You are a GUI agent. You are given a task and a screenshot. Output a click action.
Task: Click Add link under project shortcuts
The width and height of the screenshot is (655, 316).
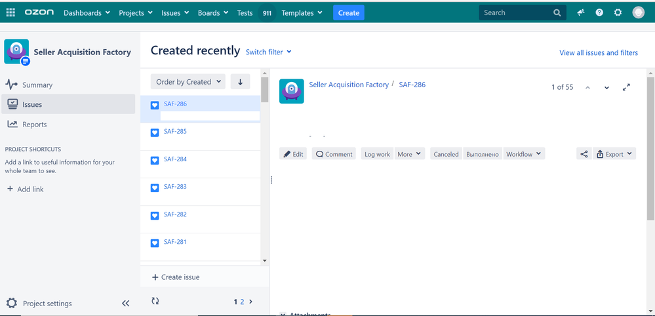[26, 189]
